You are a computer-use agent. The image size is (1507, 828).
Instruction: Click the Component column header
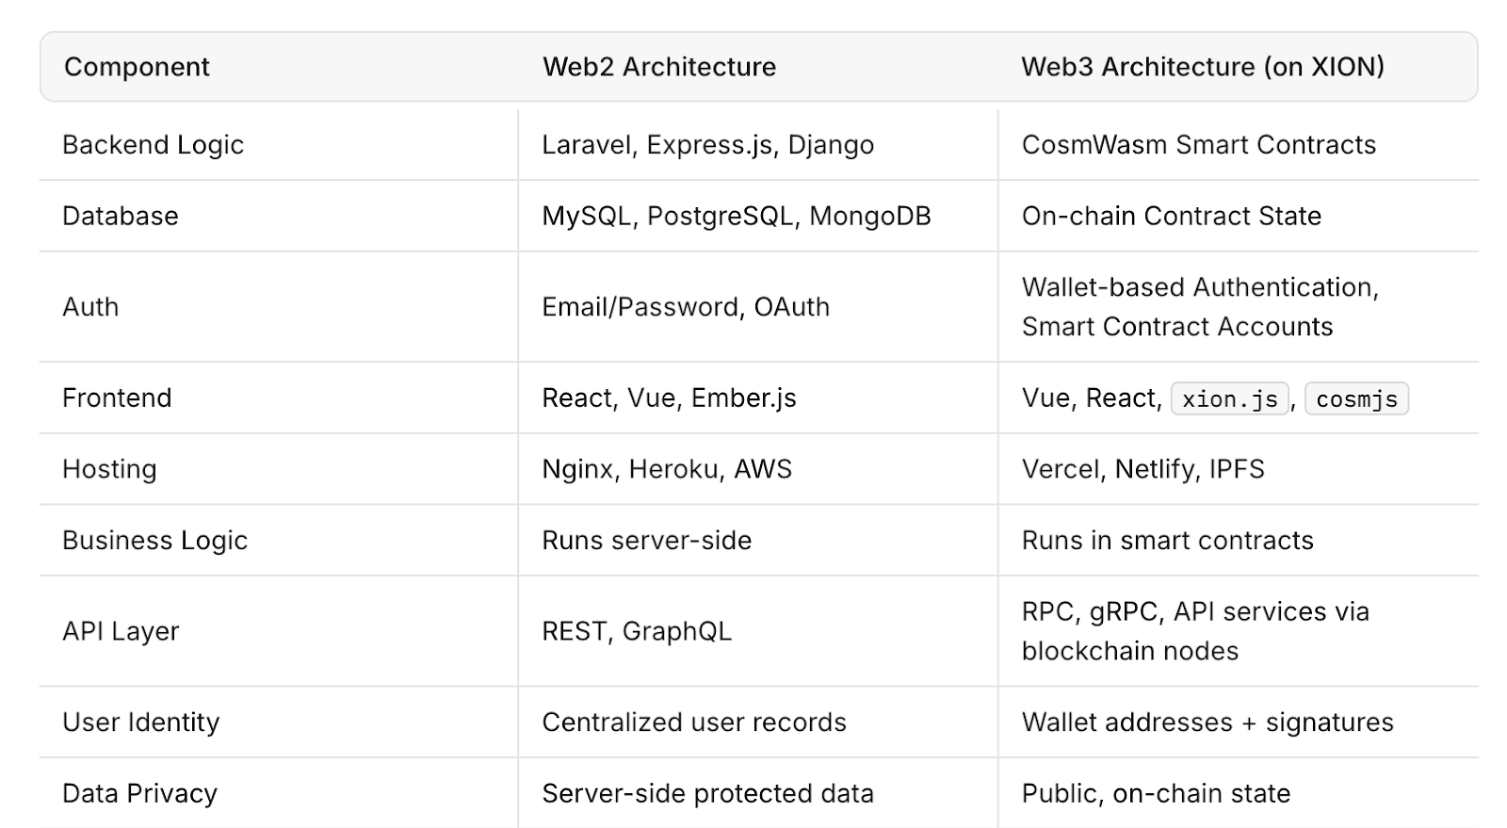(x=137, y=67)
